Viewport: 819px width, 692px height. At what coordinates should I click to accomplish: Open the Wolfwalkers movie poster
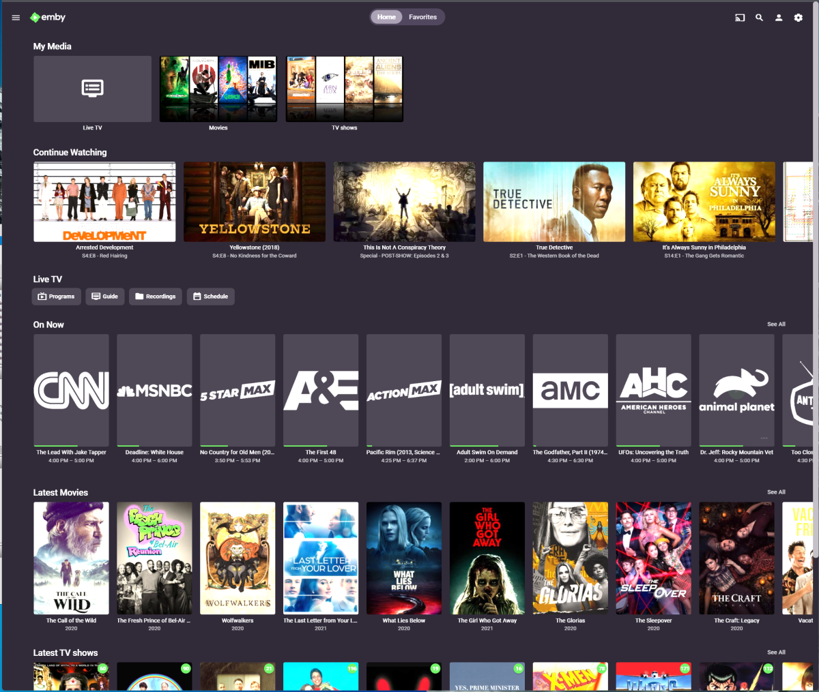point(238,558)
